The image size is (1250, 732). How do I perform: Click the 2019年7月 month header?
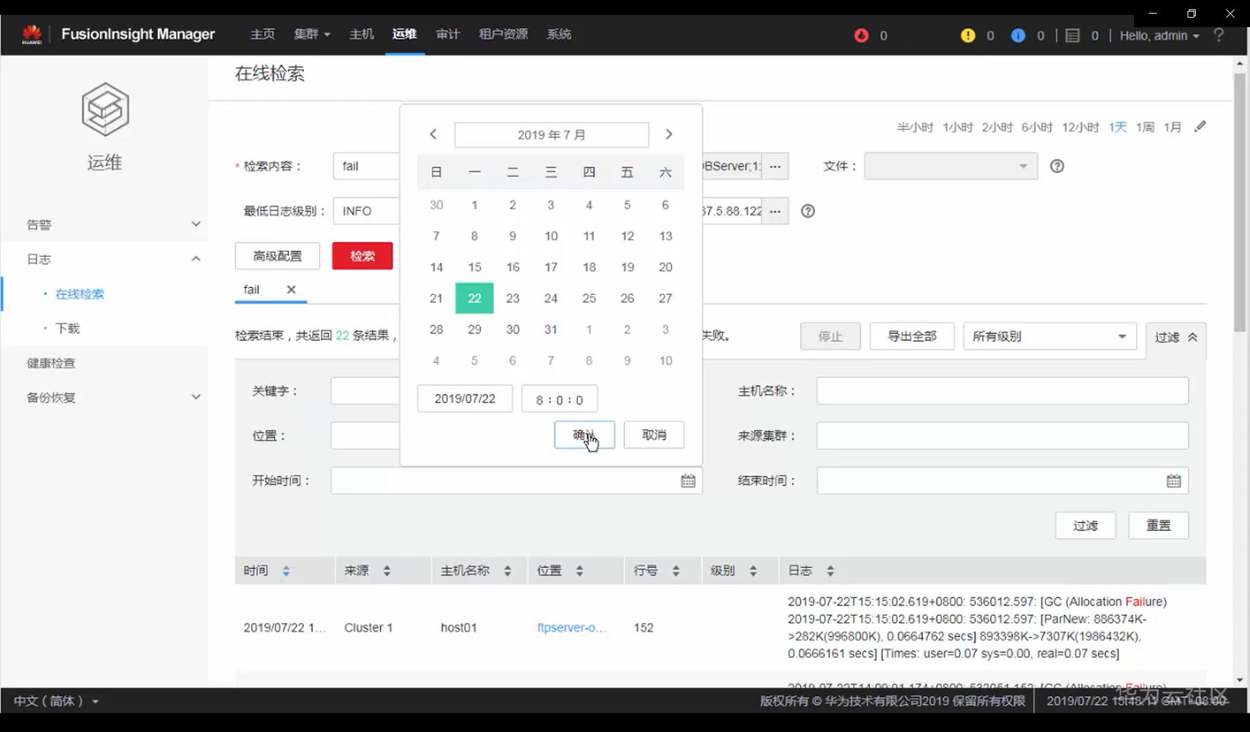552,135
